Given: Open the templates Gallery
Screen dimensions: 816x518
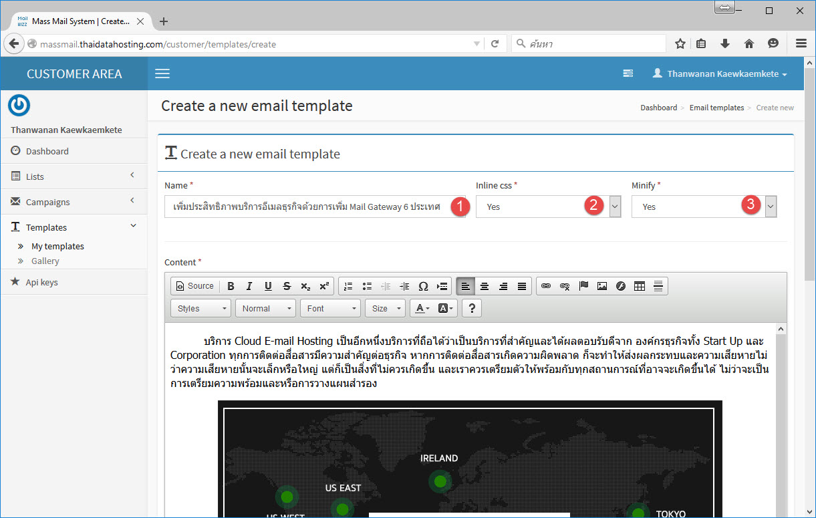Looking at the screenshot, I should point(45,261).
